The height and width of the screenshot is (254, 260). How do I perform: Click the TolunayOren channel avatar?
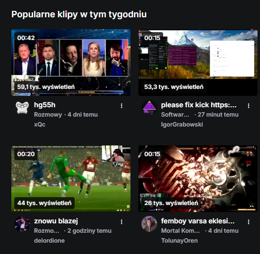[149, 224]
